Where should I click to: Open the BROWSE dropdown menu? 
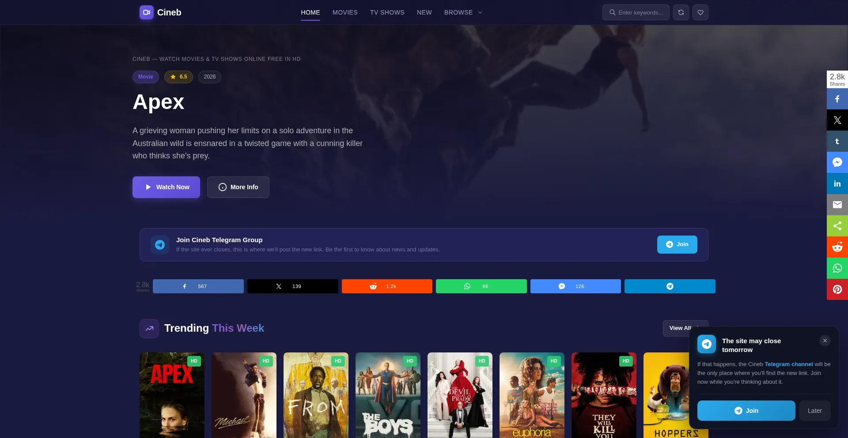pyautogui.click(x=463, y=12)
